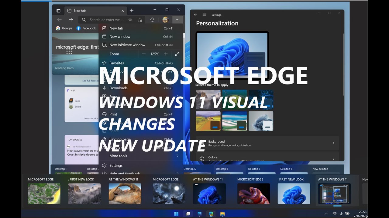Click the zoom magnifier in address bar
Image resolution: width=389 pixels, height=218 pixels.
(130, 20)
